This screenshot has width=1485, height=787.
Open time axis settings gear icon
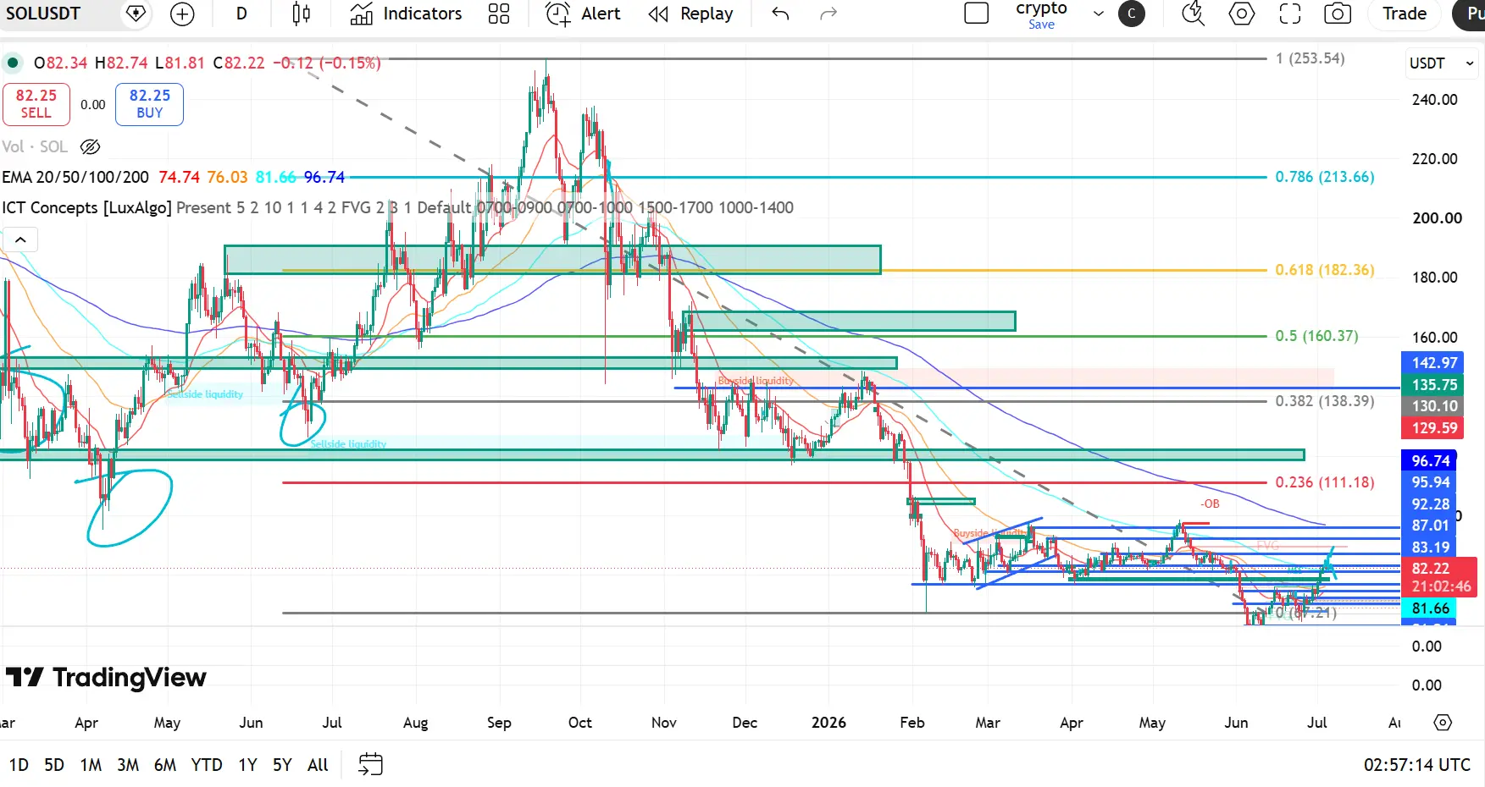coord(1443,723)
